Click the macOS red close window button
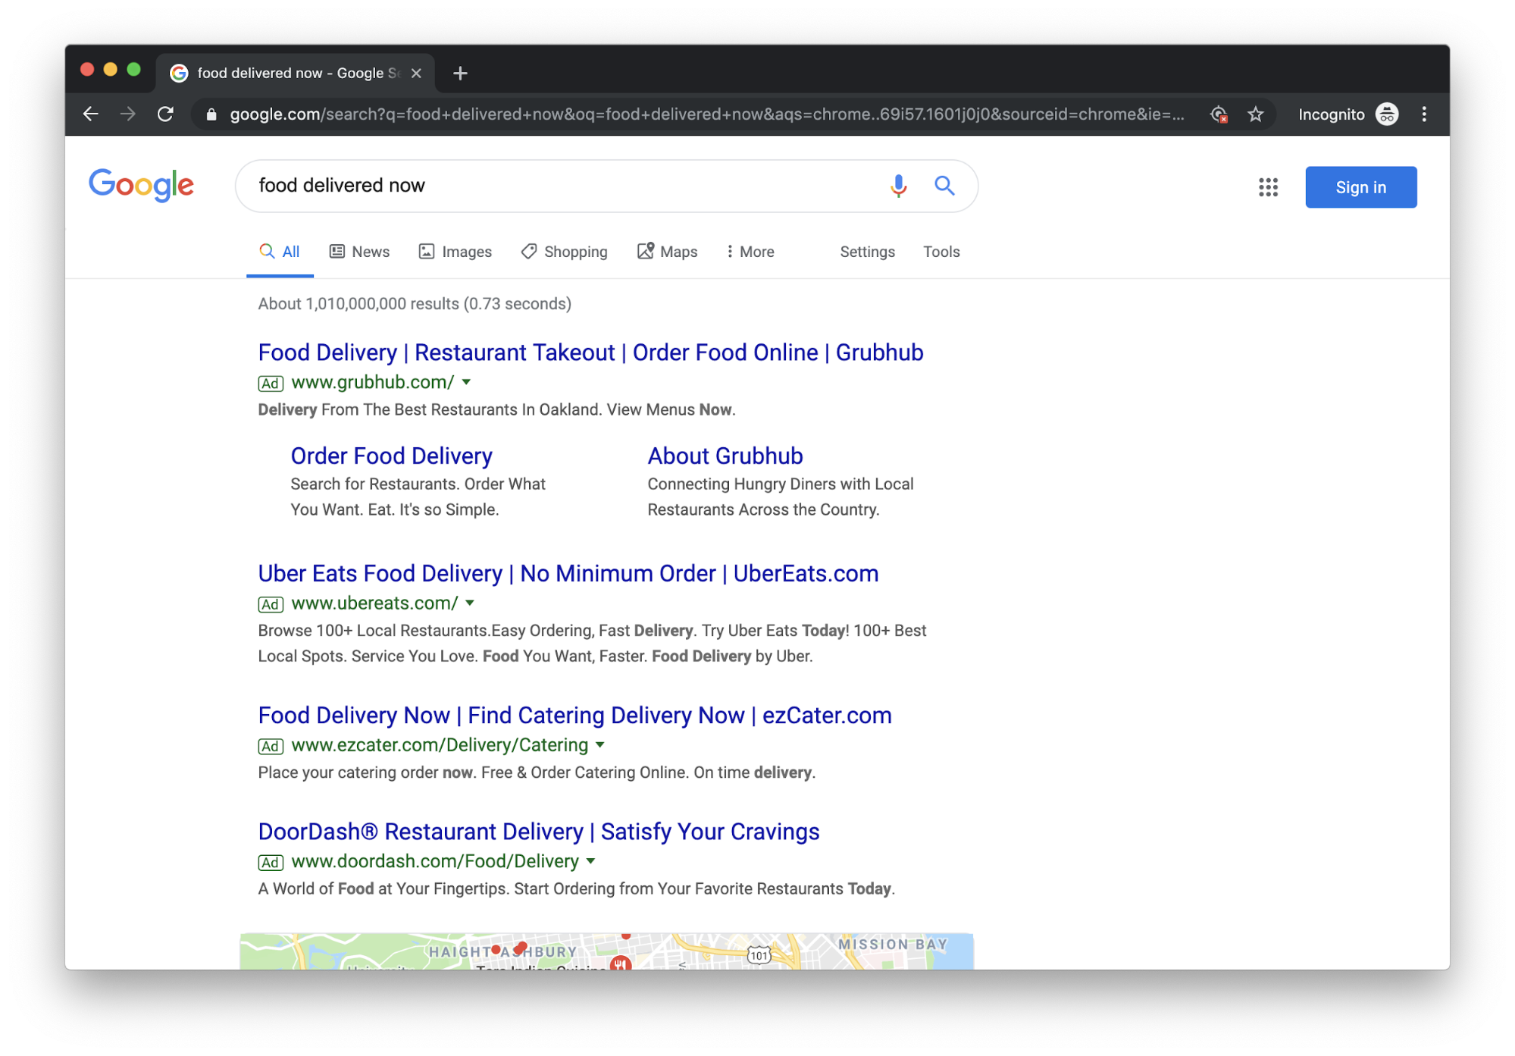 click(x=87, y=70)
